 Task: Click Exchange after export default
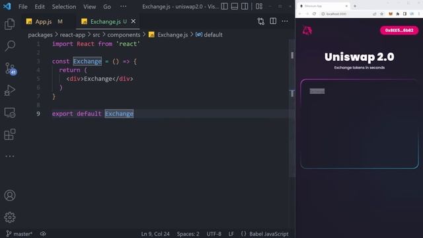click(119, 114)
